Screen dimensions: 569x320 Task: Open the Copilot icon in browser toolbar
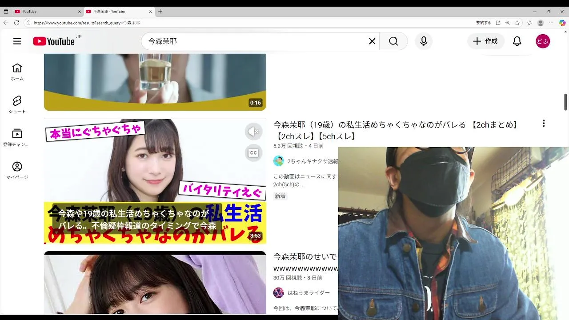(x=562, y=23)
